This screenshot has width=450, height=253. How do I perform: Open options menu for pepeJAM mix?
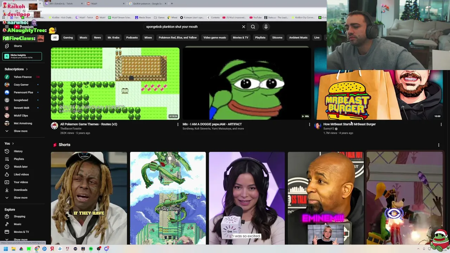point(309,124)
